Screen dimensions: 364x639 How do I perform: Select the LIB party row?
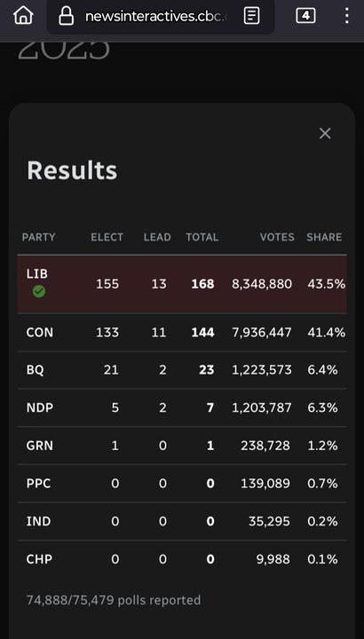coord(182,284)
